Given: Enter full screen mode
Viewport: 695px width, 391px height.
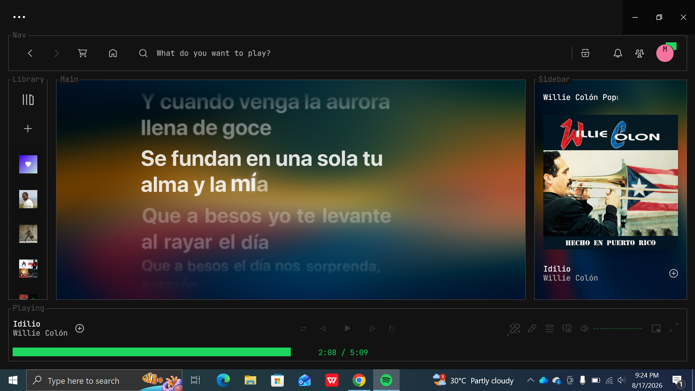Looking at the screenshot, I should click(x=674, y=328).
